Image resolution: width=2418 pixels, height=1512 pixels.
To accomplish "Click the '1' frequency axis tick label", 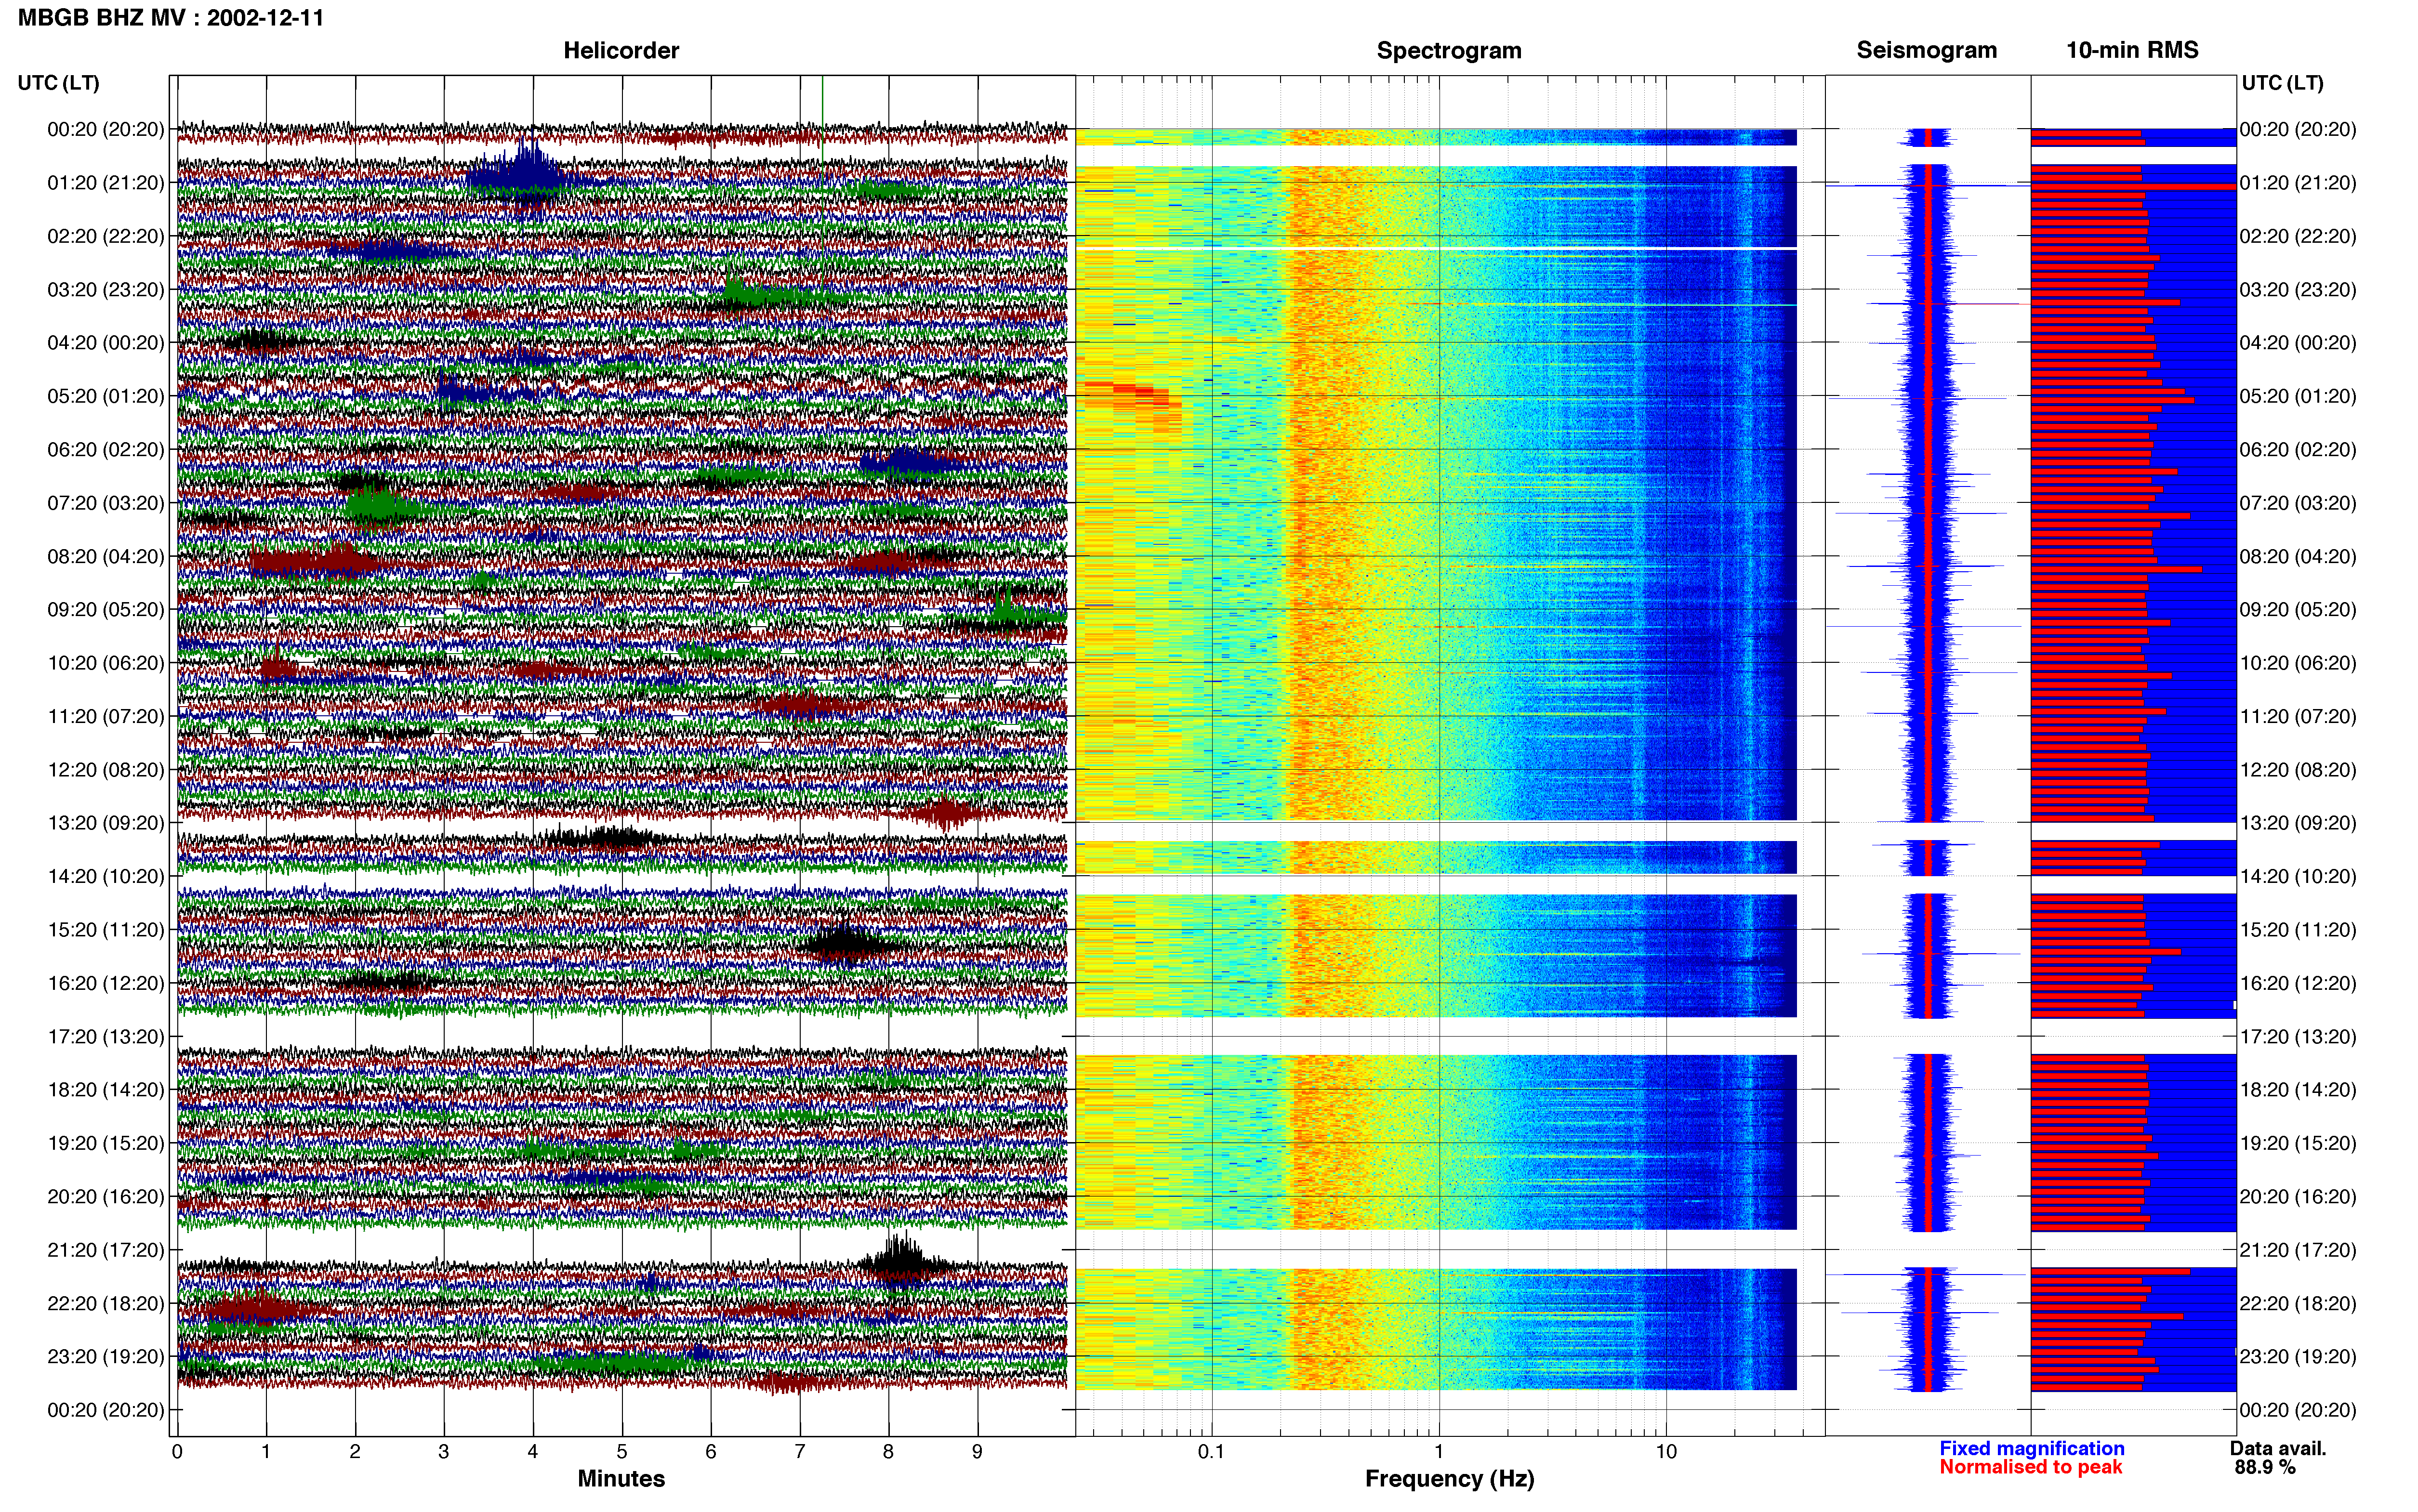I will tap(1439, 1451).
